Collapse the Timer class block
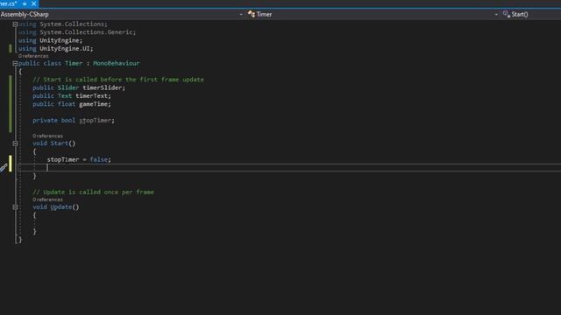 pyautogui.click(x=15, y=64)
